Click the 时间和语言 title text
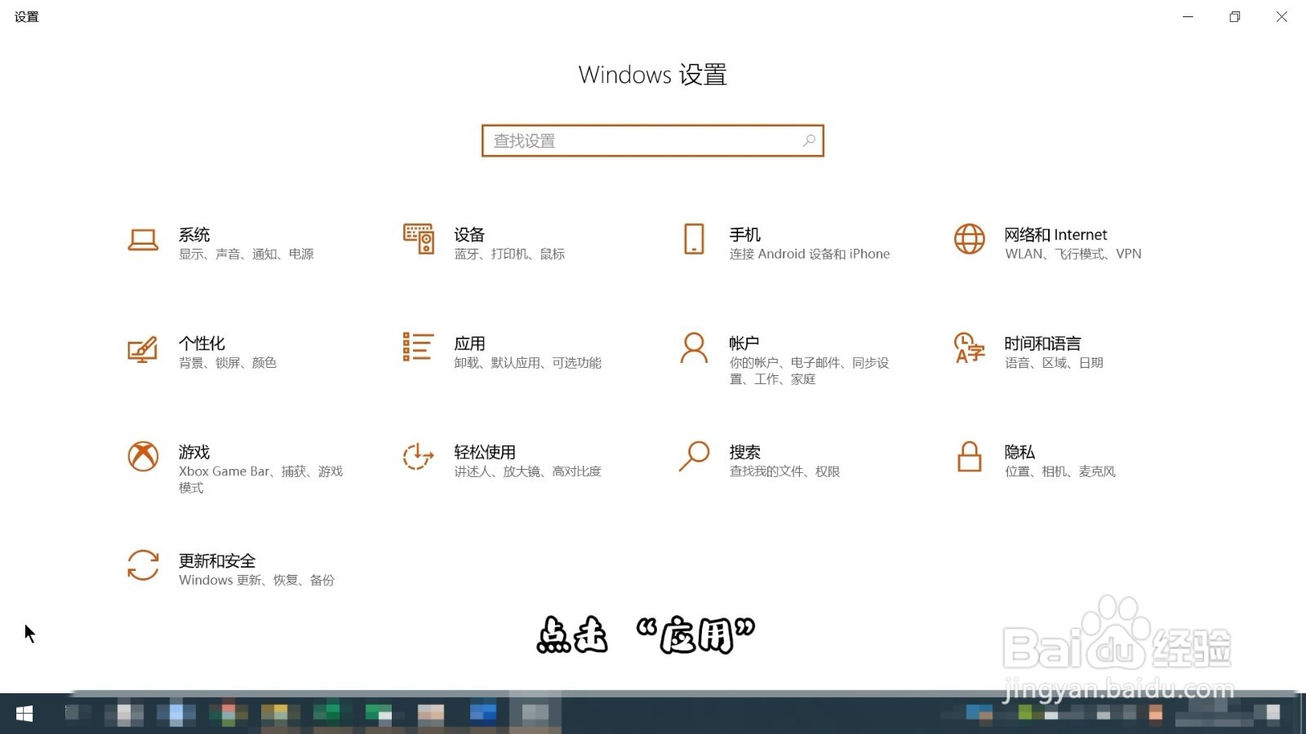 click(1042, 343)
